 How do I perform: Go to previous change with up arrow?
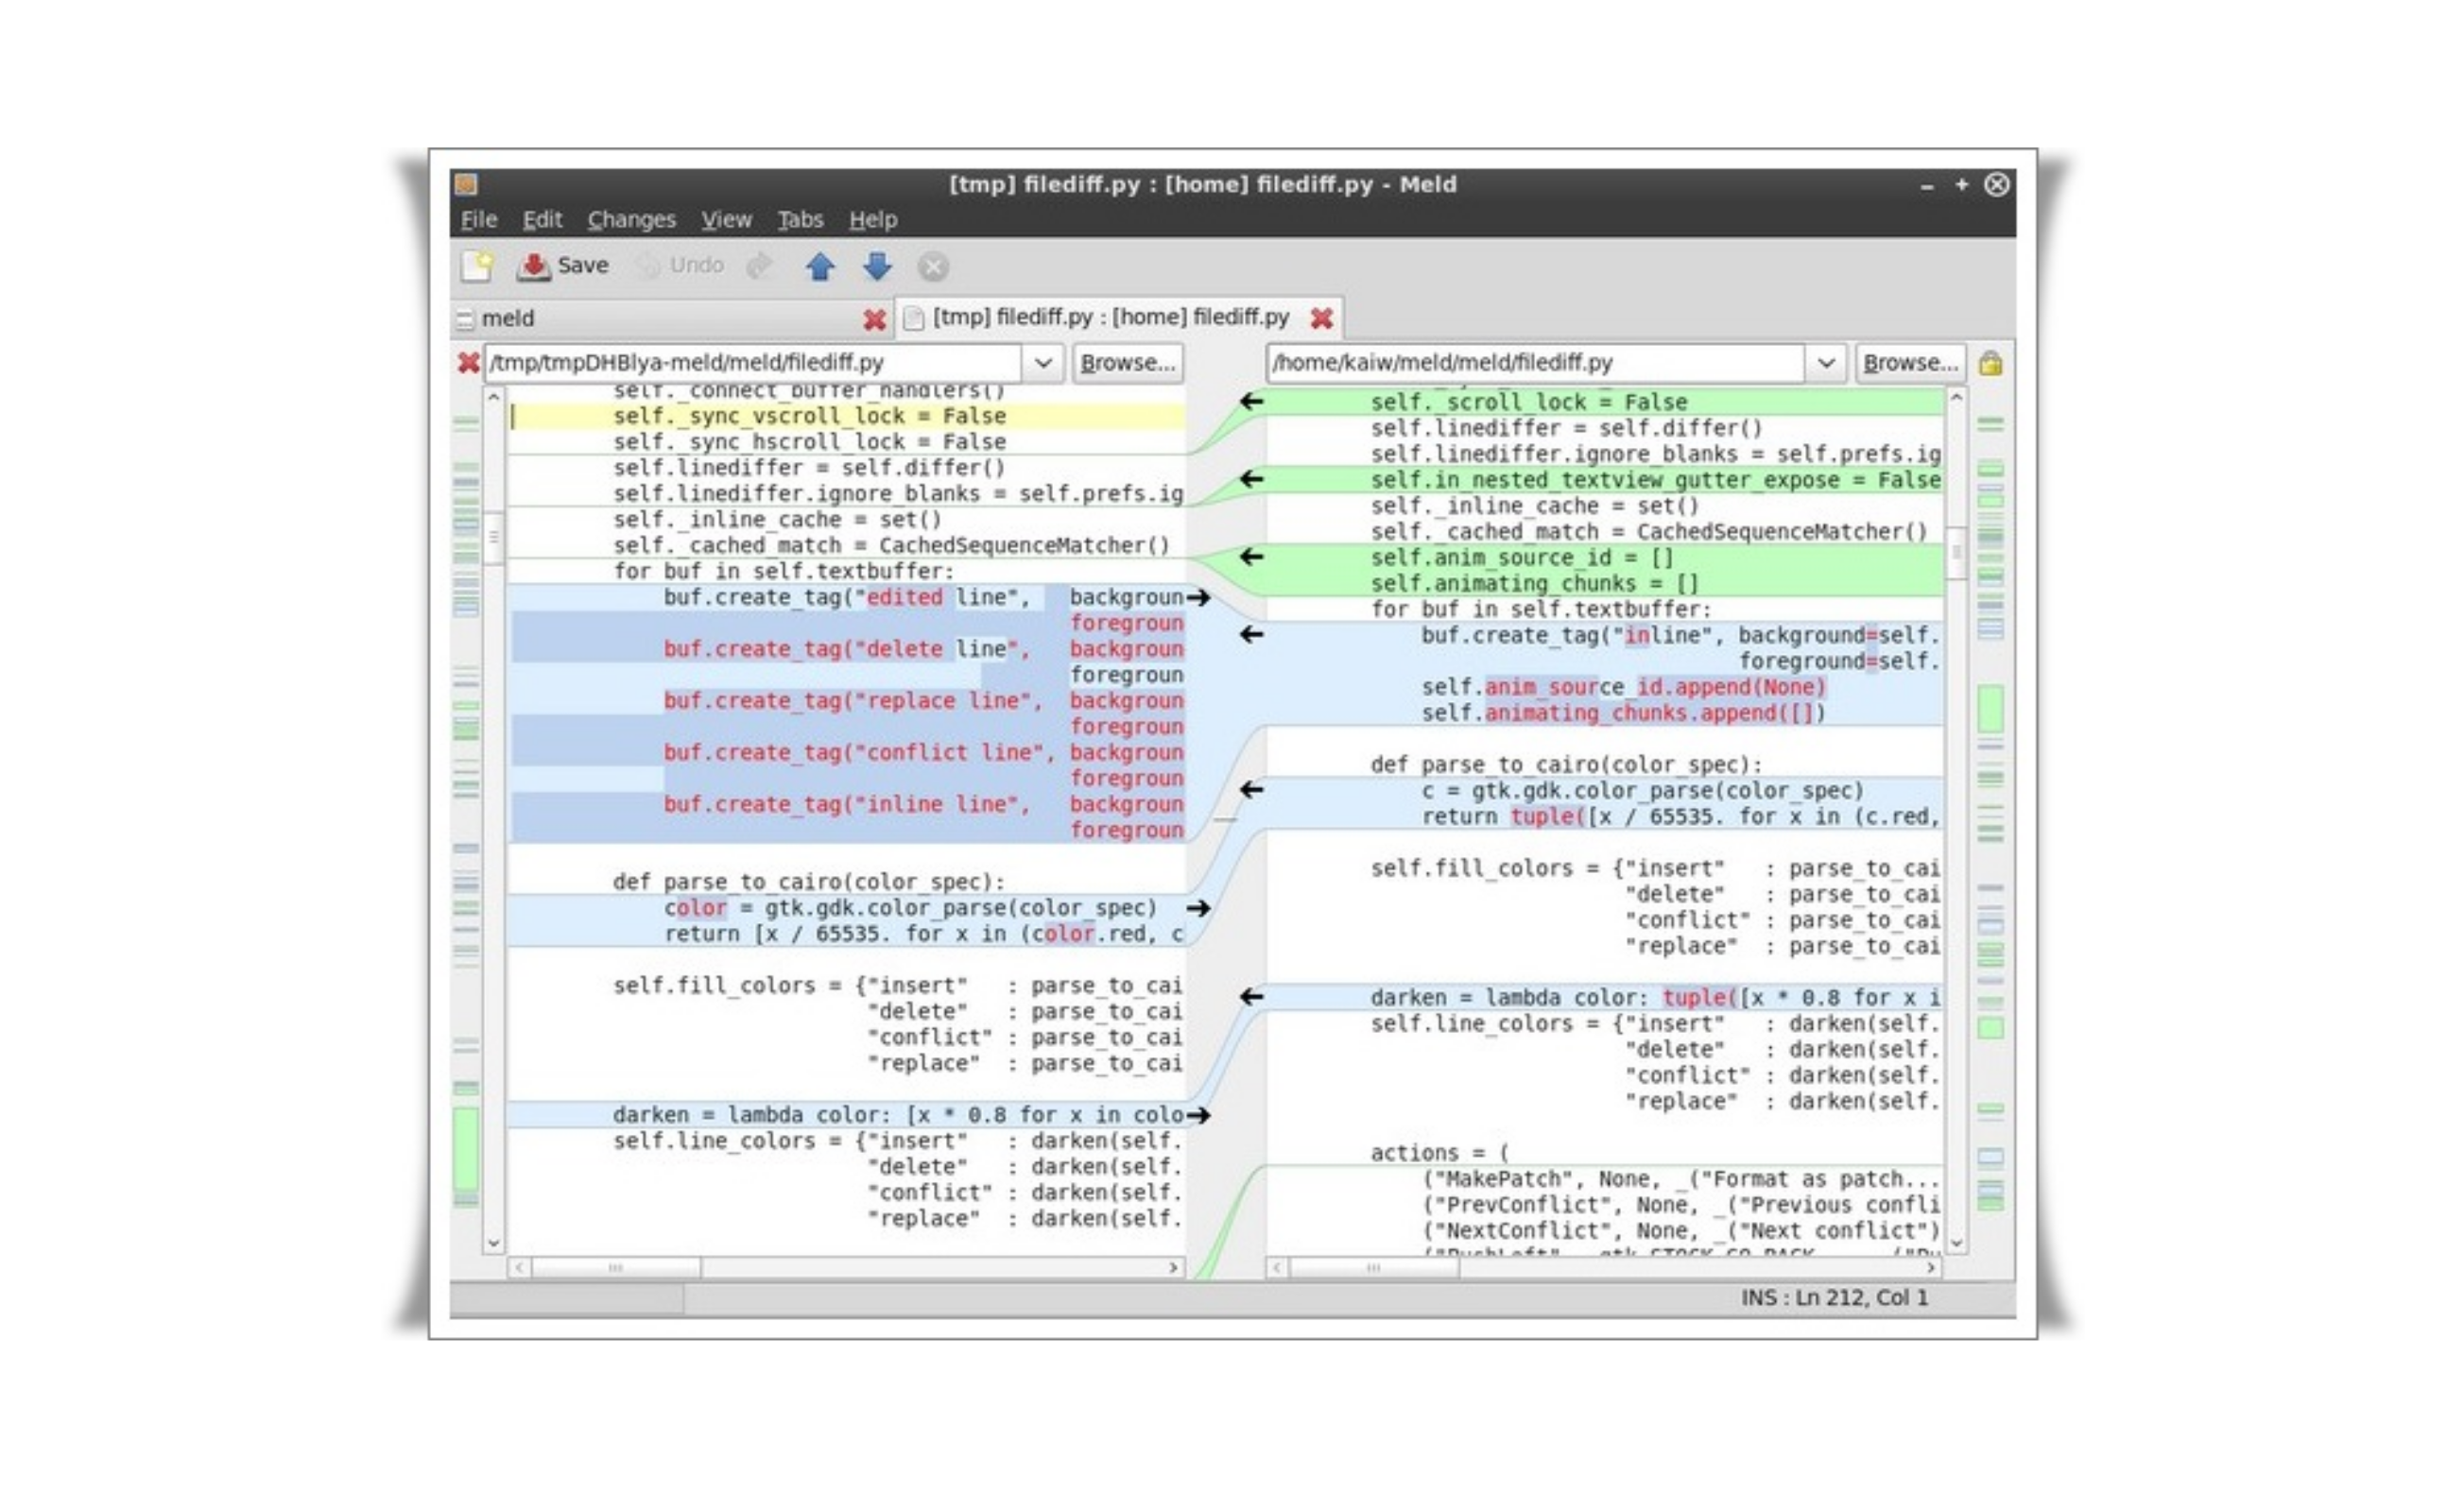point(820,266)
